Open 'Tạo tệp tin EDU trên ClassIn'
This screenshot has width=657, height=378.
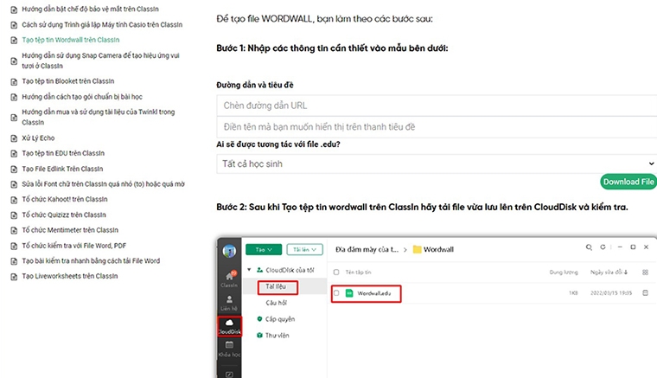[63, 153]
